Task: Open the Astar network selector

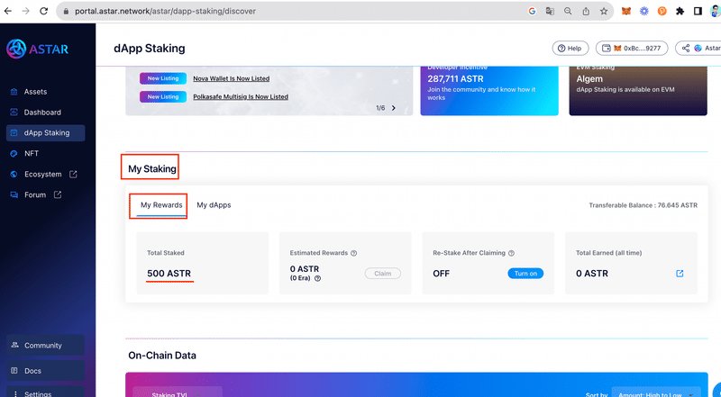Action: coord(698,49)
